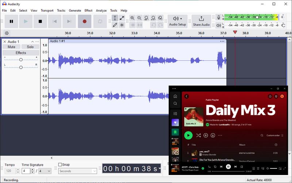Zoom in on the Audacity waveform
Screen dimensions: 292x183
[132, 18]
